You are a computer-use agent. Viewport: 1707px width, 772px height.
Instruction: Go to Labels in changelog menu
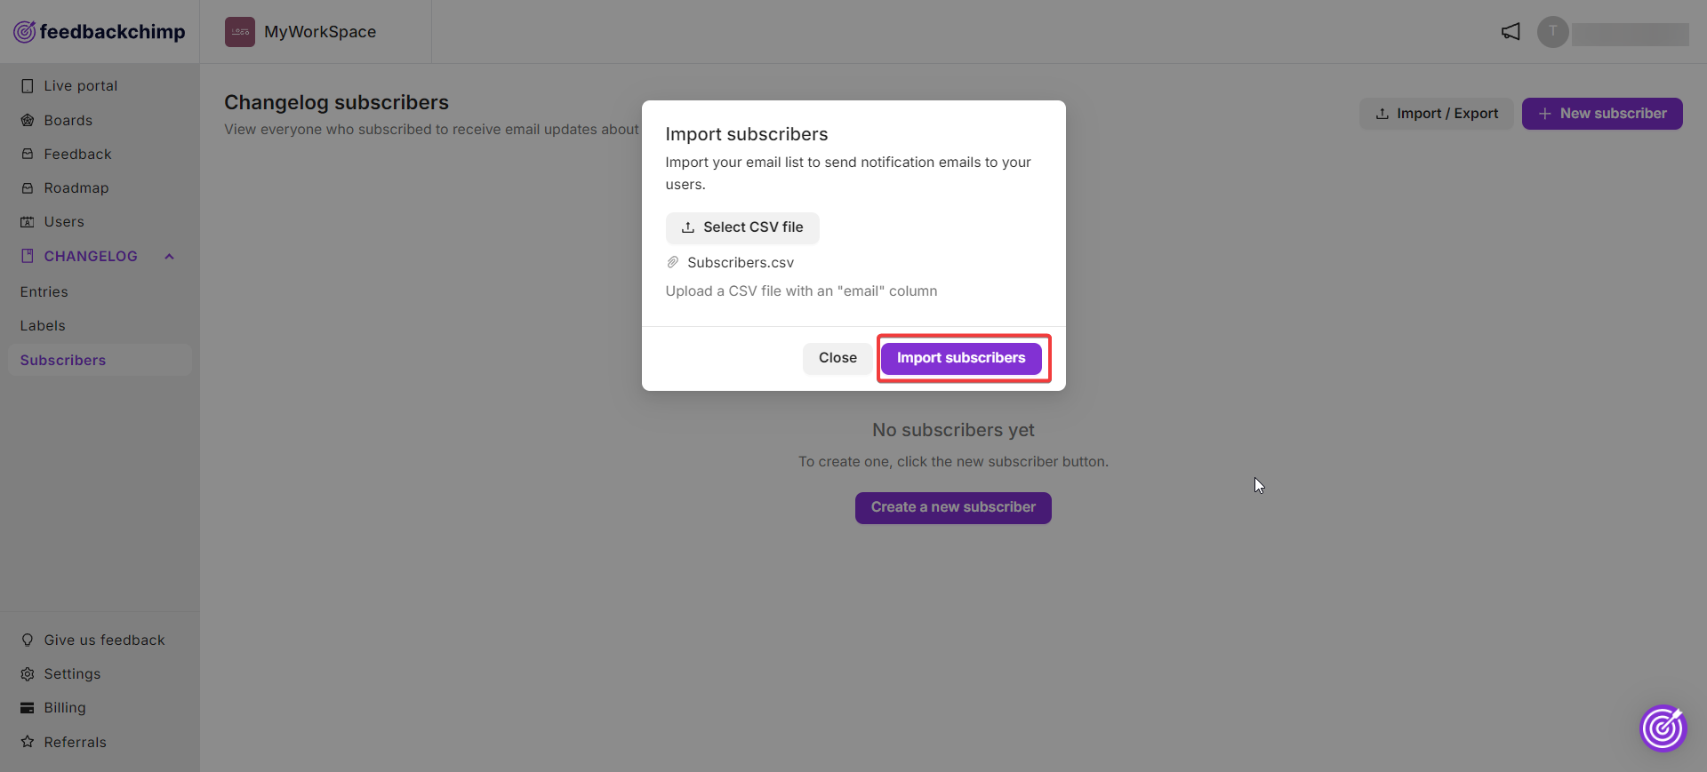click(43, 325)
